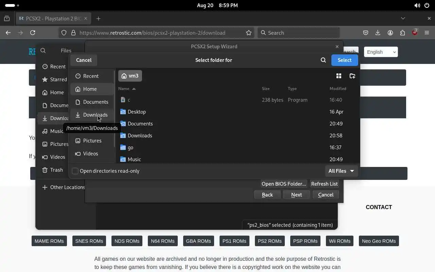The height and width of the screenshot is (272, 435).
Task: Sort file list by Size column
Action: pos(266,89)
